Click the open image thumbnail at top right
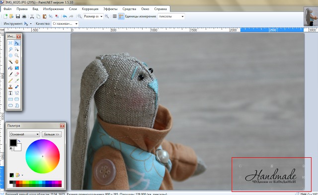This screenshot has width=318, height=195. (311, 16)
